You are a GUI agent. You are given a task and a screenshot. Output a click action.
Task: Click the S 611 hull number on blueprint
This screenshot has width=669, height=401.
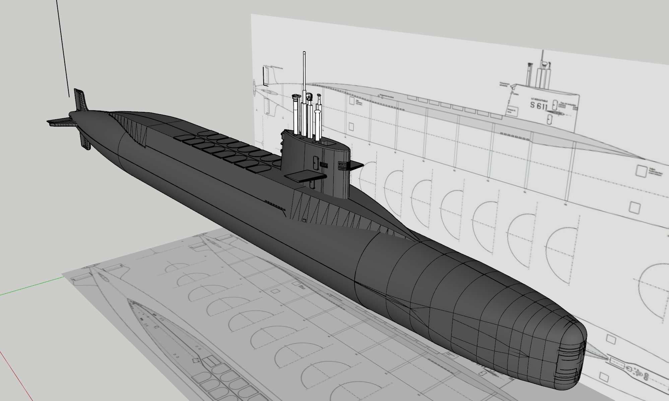(x=539, y=106)
